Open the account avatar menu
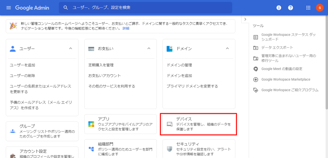Viewport: 328px width, 158px height. [320, 8]
